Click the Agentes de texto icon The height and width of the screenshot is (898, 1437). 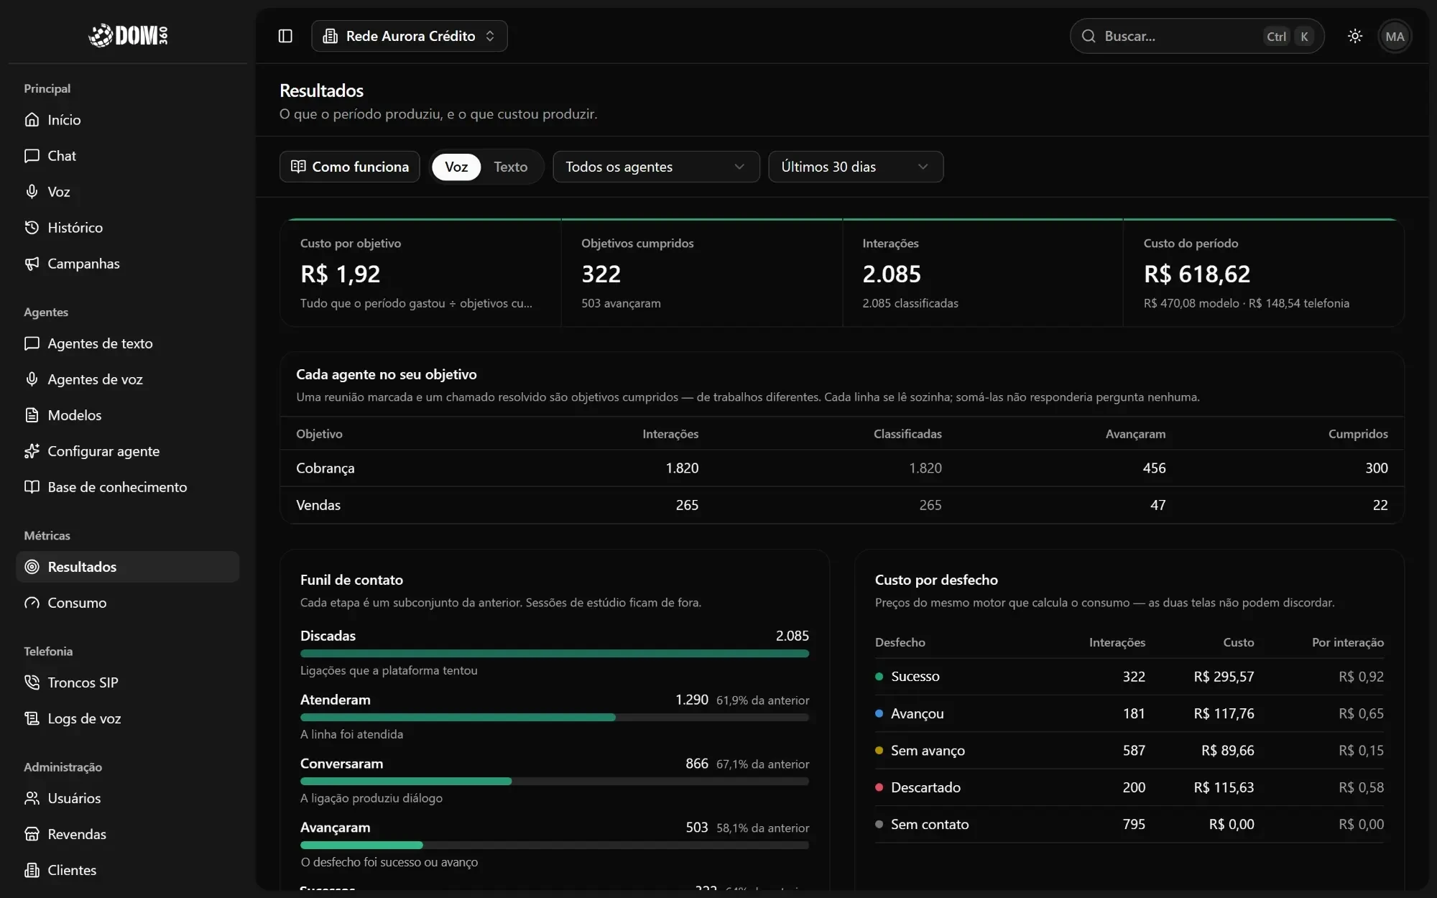[x=32, y=343]
